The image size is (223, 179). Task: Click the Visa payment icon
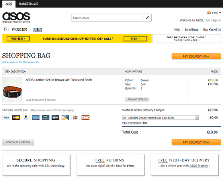click(6, 118)
